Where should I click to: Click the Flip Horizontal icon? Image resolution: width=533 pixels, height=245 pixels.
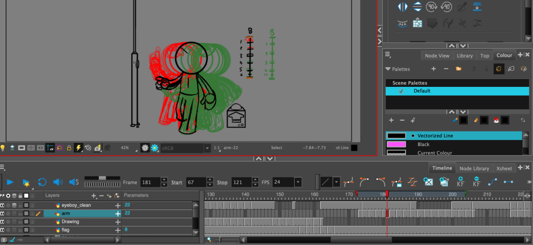click(x=402, y=7)
